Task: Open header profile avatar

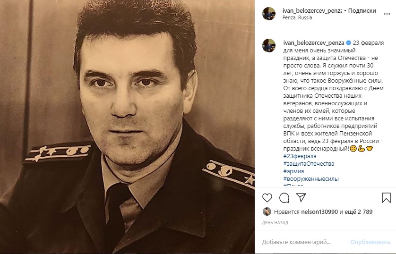Action: pos(269,14)
